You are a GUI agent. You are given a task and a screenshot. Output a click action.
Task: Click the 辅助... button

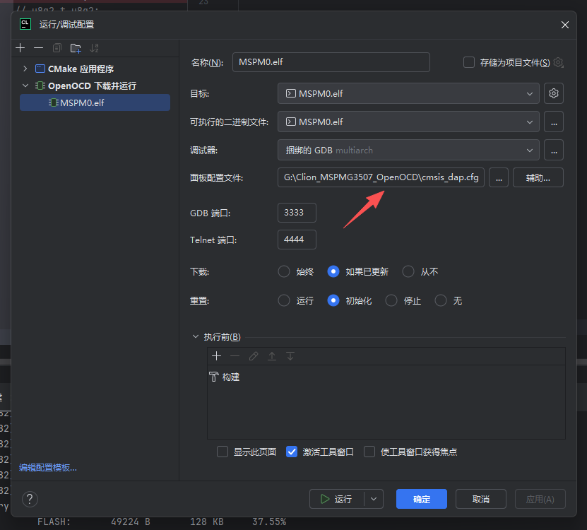[538, 177]
